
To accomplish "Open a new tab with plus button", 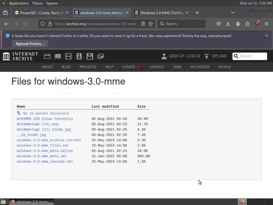I will (197, 13).
